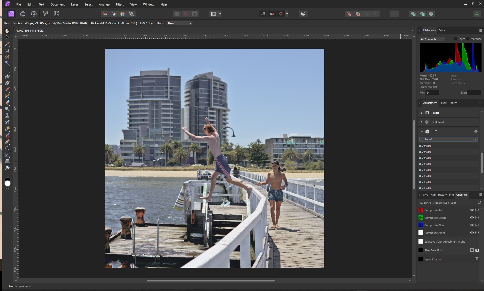Open the snapping options dropdown arrow
The image size is (484, 291).
pos(287,14)
